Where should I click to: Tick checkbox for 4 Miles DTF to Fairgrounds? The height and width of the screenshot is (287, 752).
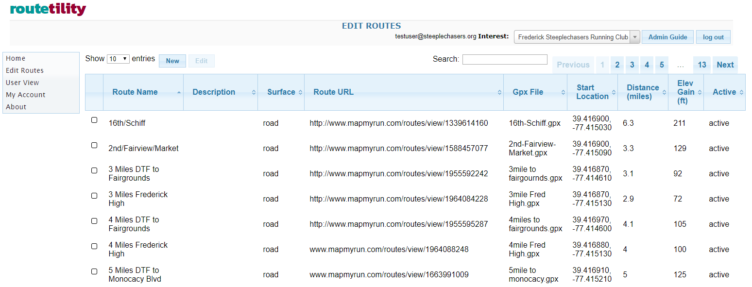click(x=94, y=221)
